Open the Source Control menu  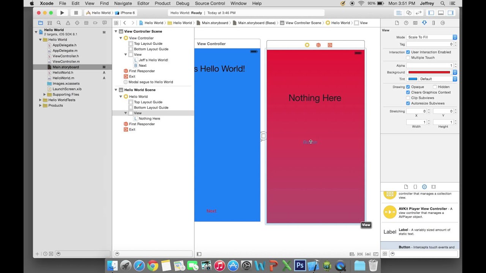tap(210, 3)
